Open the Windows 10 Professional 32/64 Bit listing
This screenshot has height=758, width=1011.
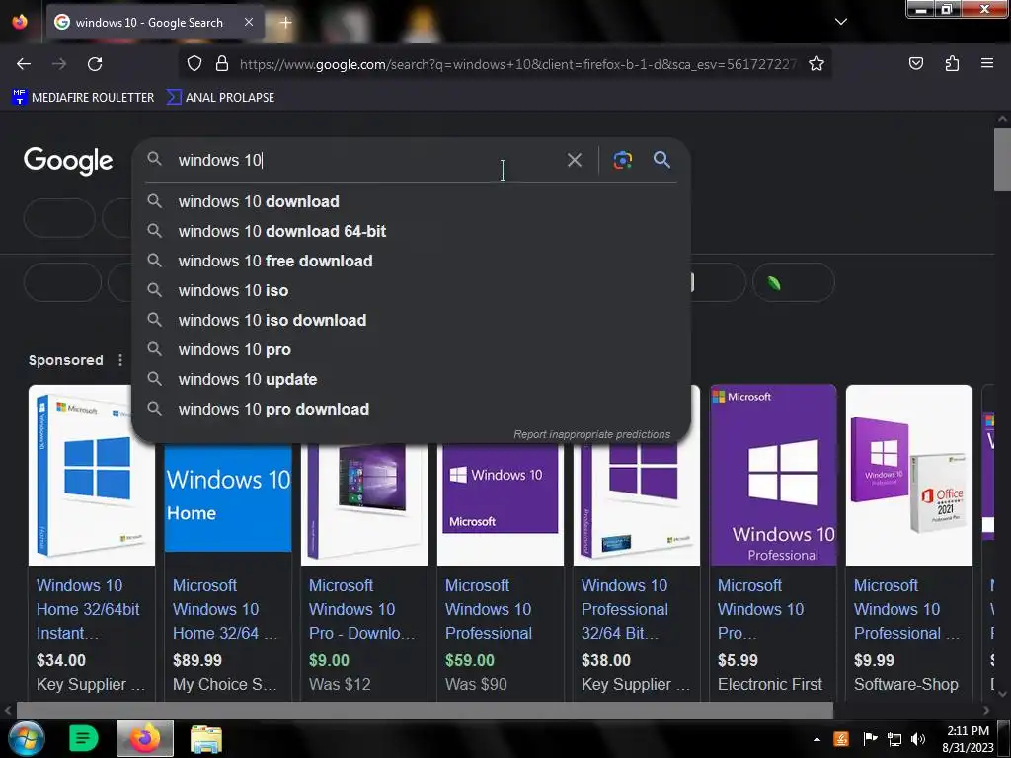[x=625, y=609]
